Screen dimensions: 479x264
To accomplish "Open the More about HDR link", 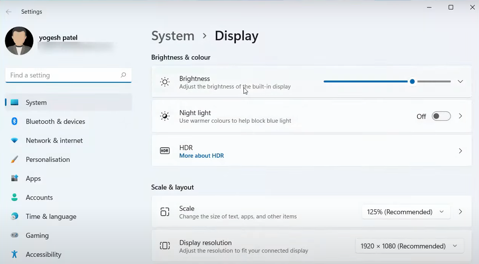I will point(201,156).
